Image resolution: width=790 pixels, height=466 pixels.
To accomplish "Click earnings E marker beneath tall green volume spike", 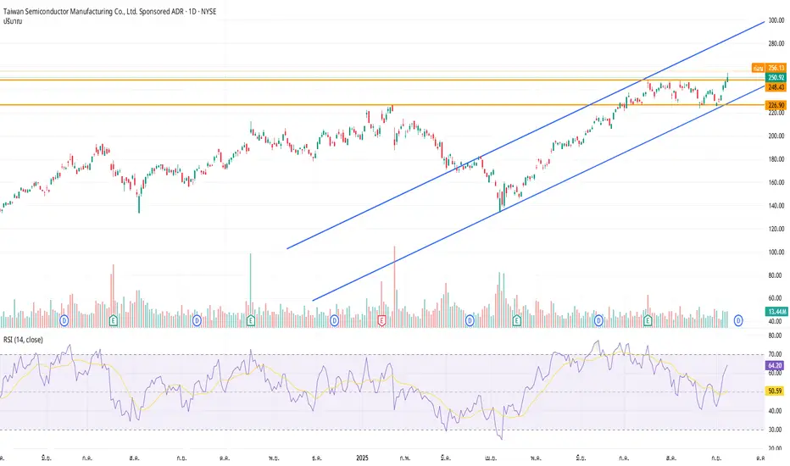I will (x=250, y=320).
